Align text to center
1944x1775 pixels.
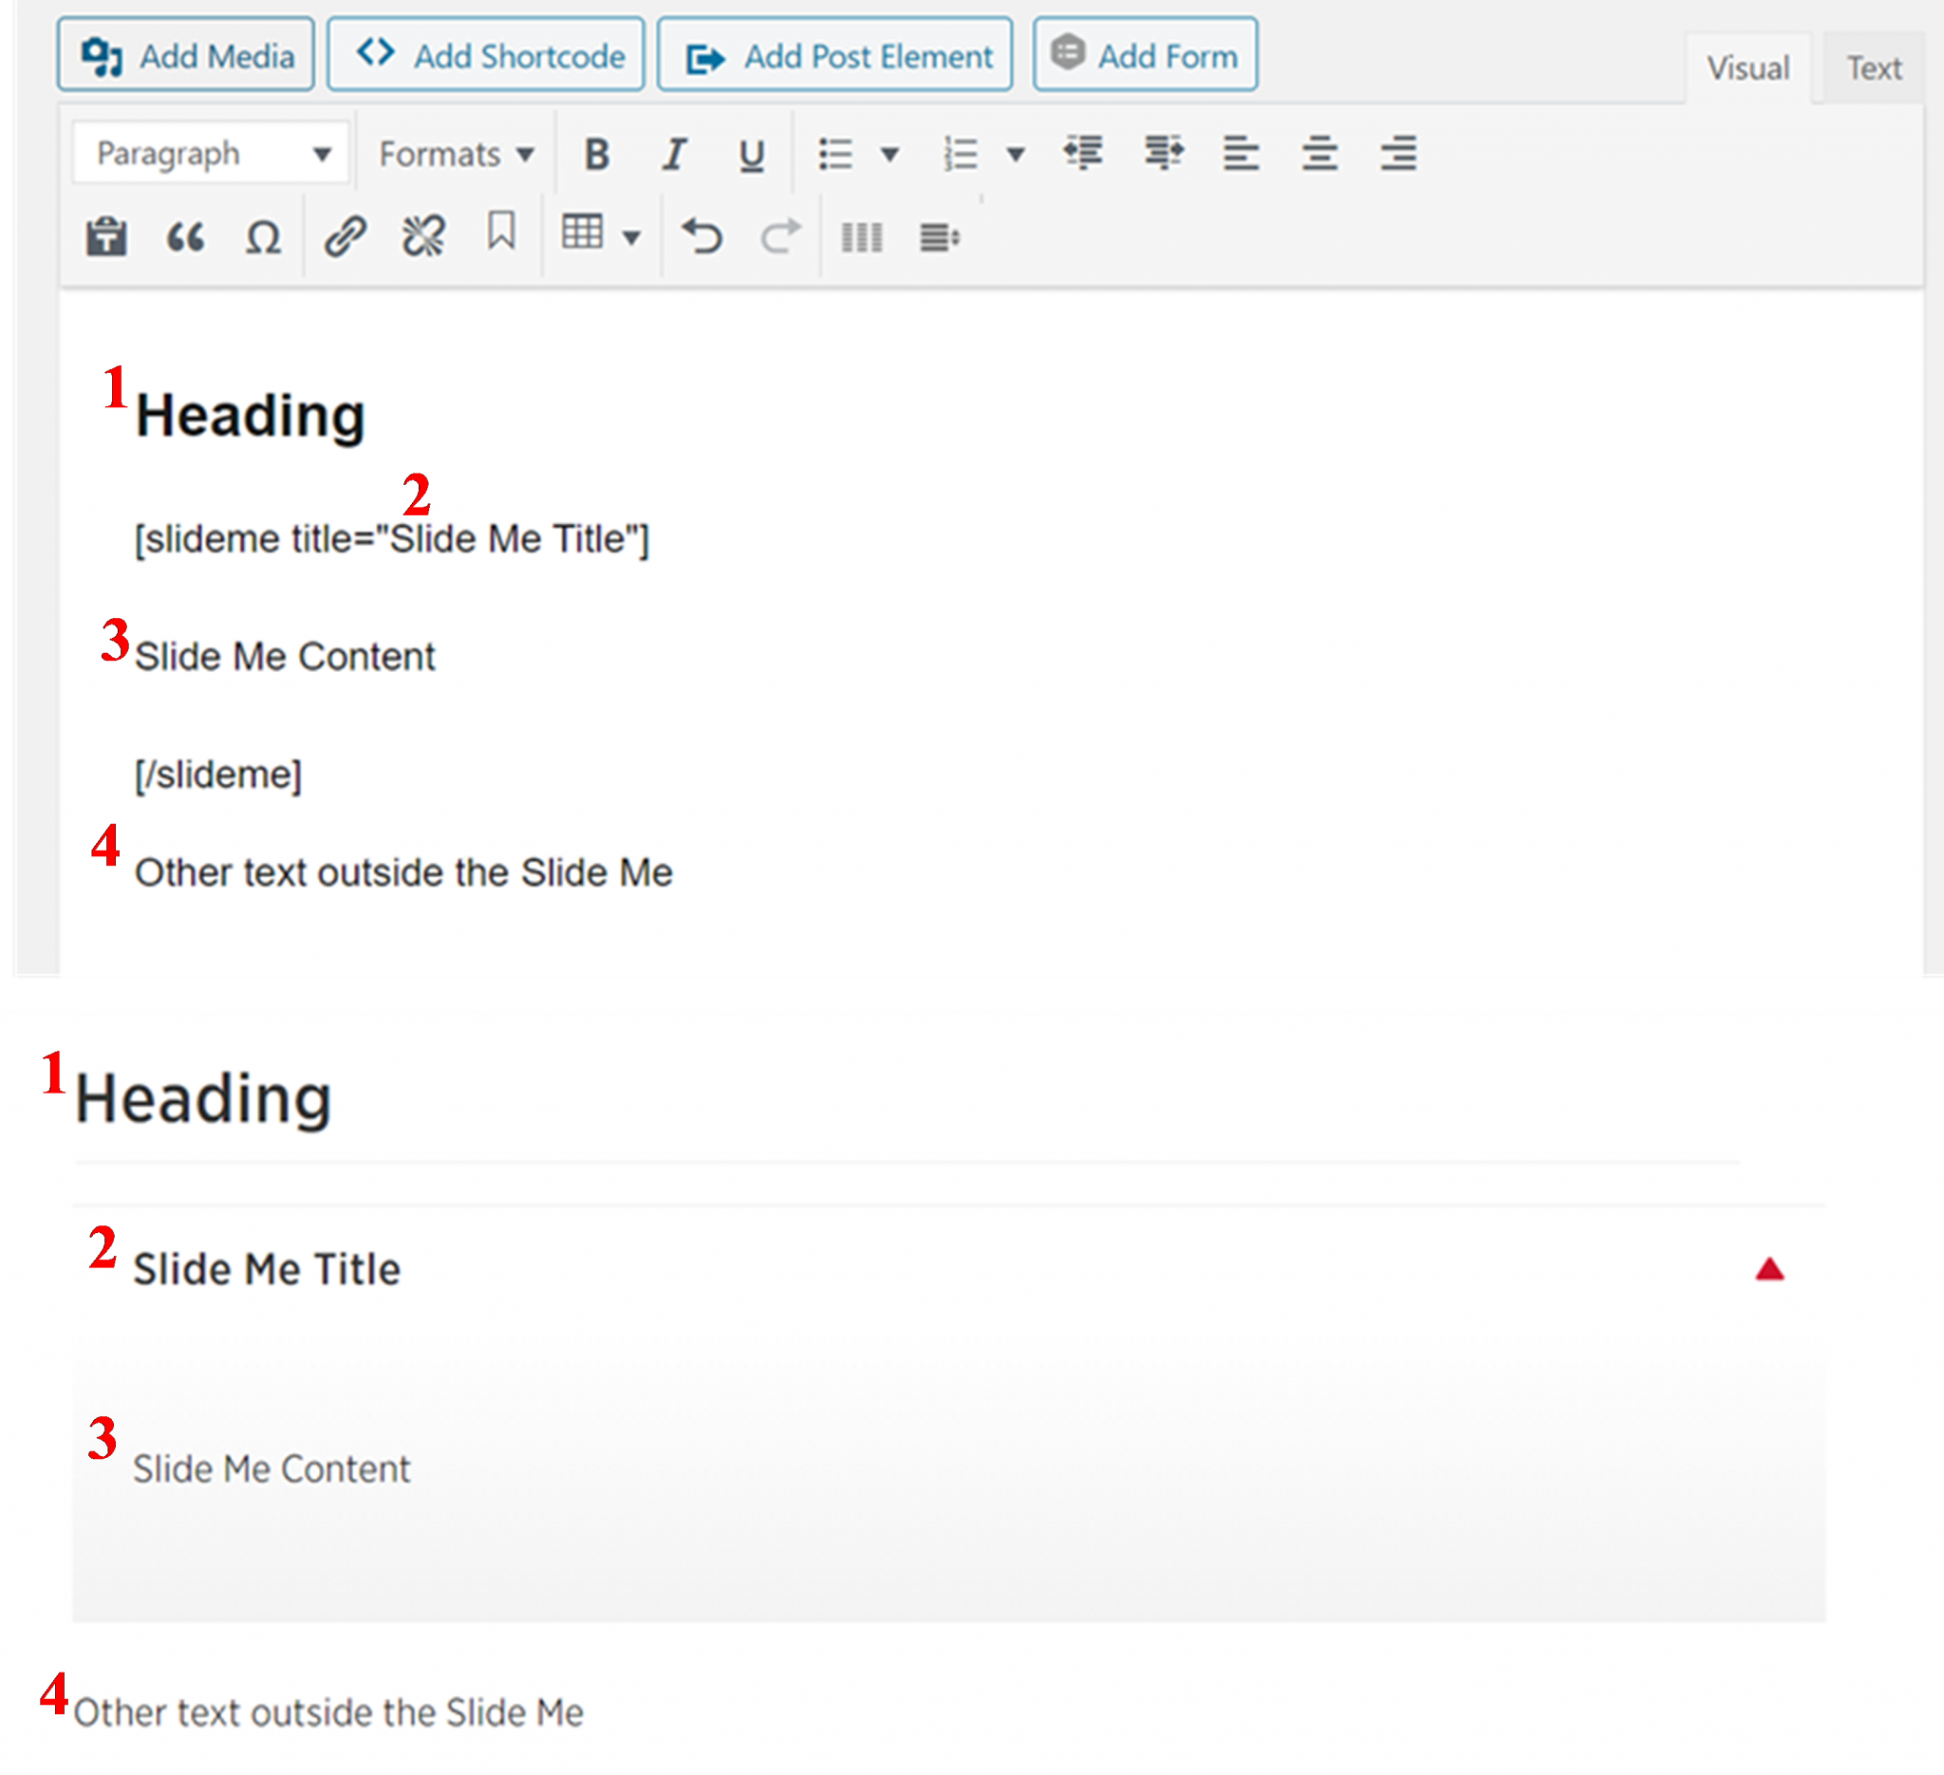[x=1319, y=154]
